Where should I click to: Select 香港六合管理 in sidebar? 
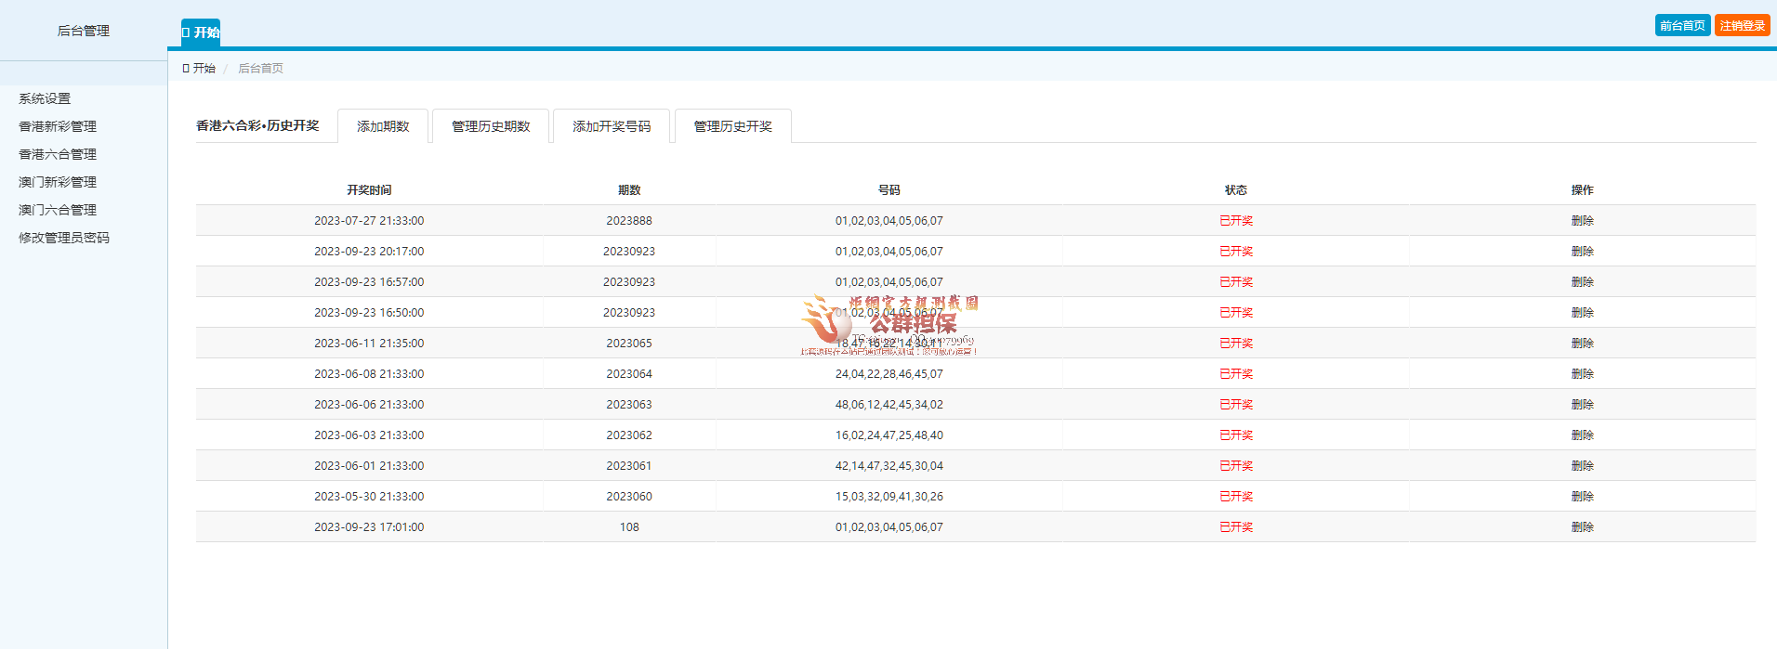(x=58, y=154)
